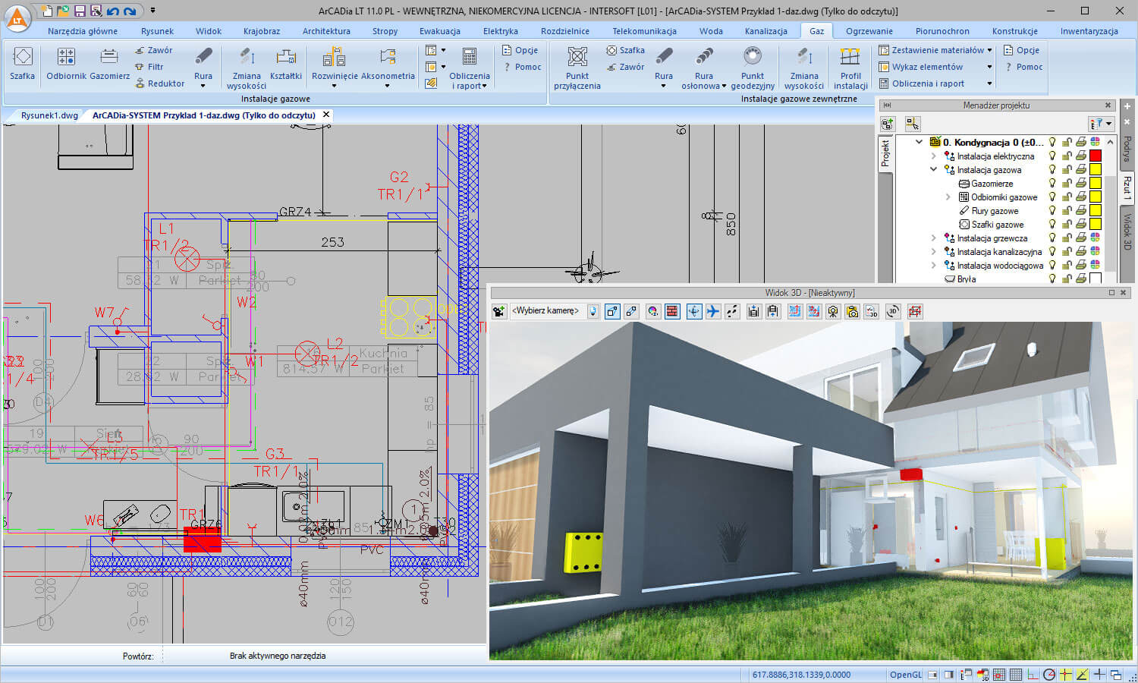1138x683 pixels.
Task: Switch to the Ogrzewanie ribbon tab
Action: pos(869,31)
